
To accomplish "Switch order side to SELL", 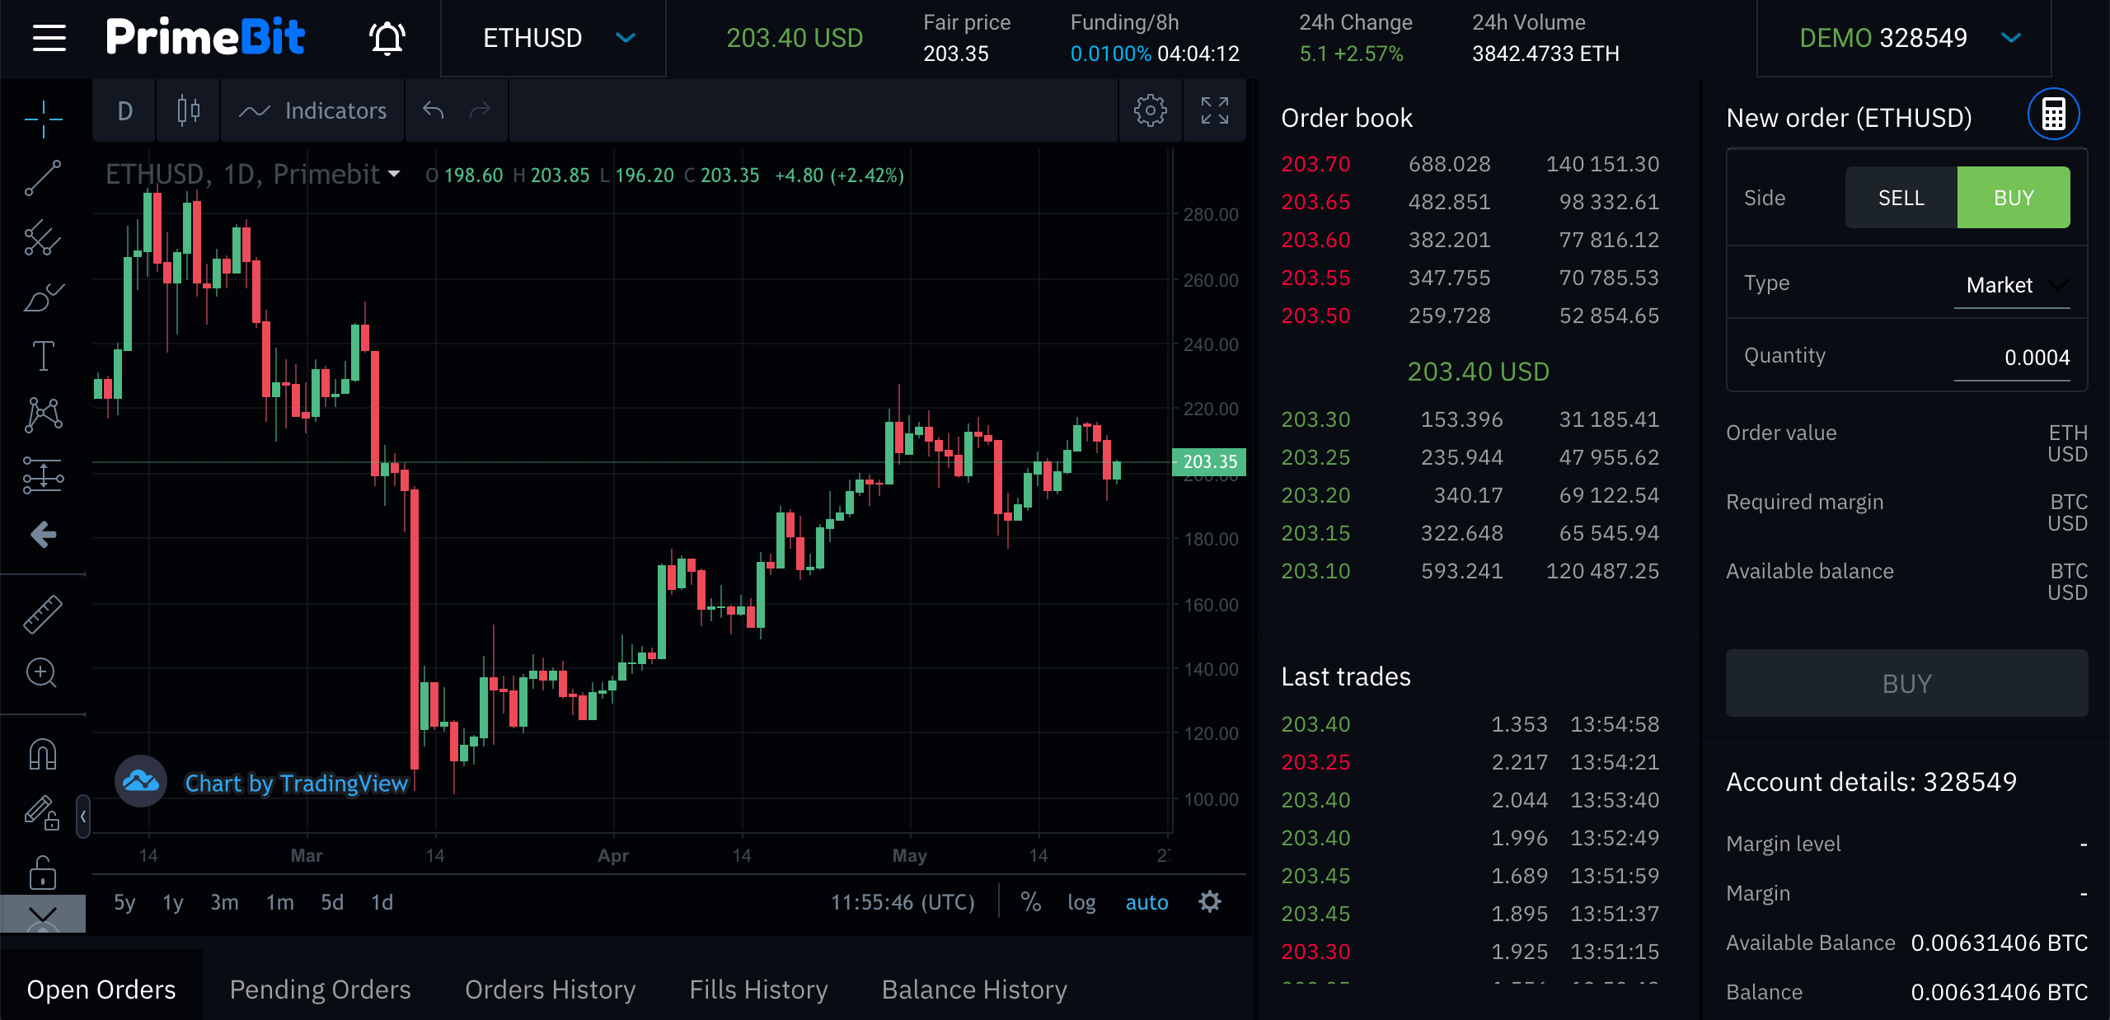I will 1901,198.
